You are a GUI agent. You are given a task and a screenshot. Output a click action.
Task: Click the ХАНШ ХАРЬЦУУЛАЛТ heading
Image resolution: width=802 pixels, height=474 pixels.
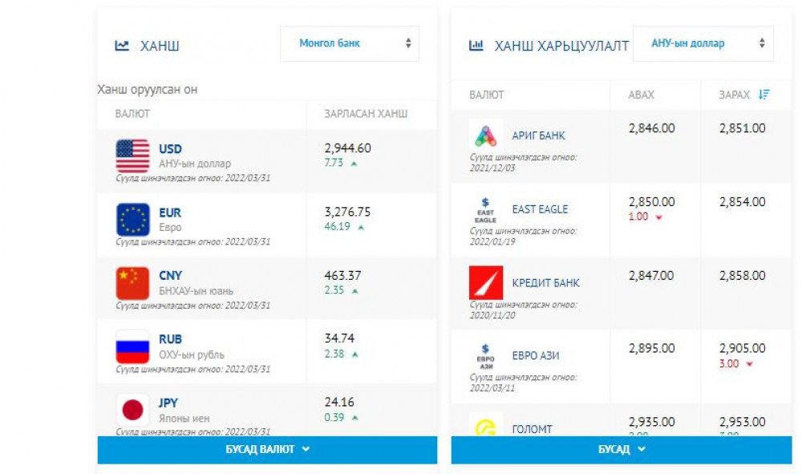pos(561,46)
